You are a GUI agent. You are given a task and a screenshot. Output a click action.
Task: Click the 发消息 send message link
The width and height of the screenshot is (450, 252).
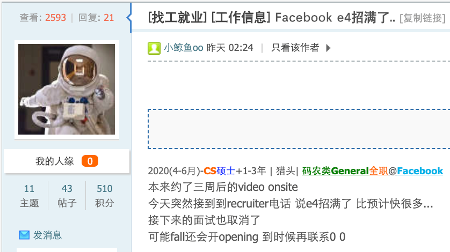coord(47,235)
